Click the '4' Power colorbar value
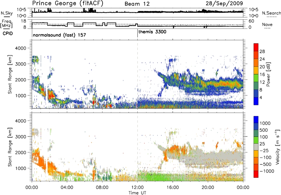This screenshot has width=281, height=195. pos(261,97)
